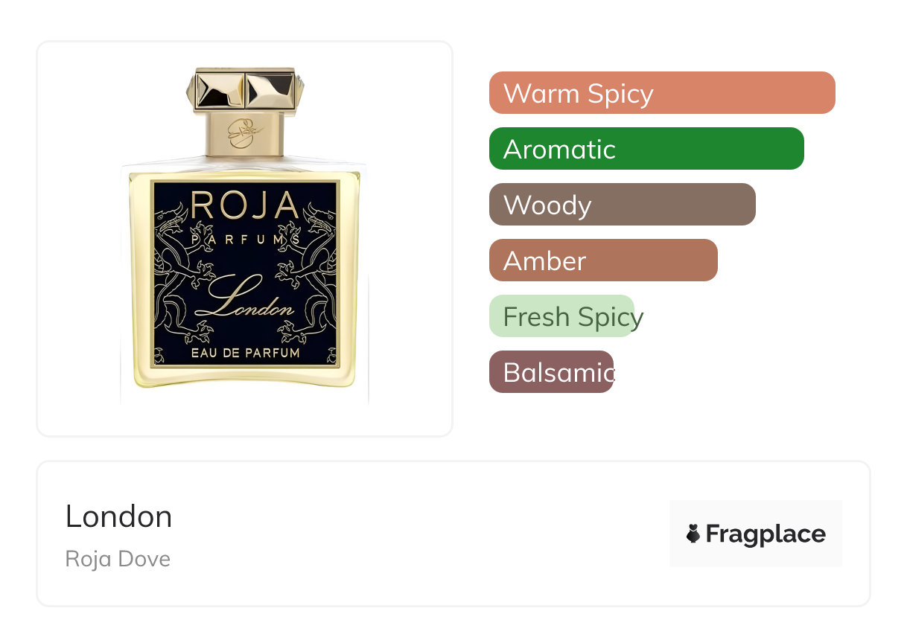Select the light green Fresh Spicy bar

tap(561, 316)
